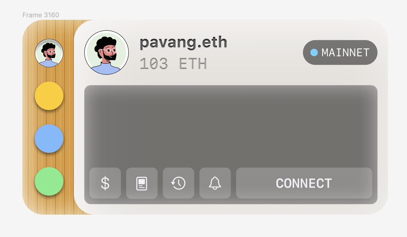Select the blue circle in the sidebar

(49, 138)
